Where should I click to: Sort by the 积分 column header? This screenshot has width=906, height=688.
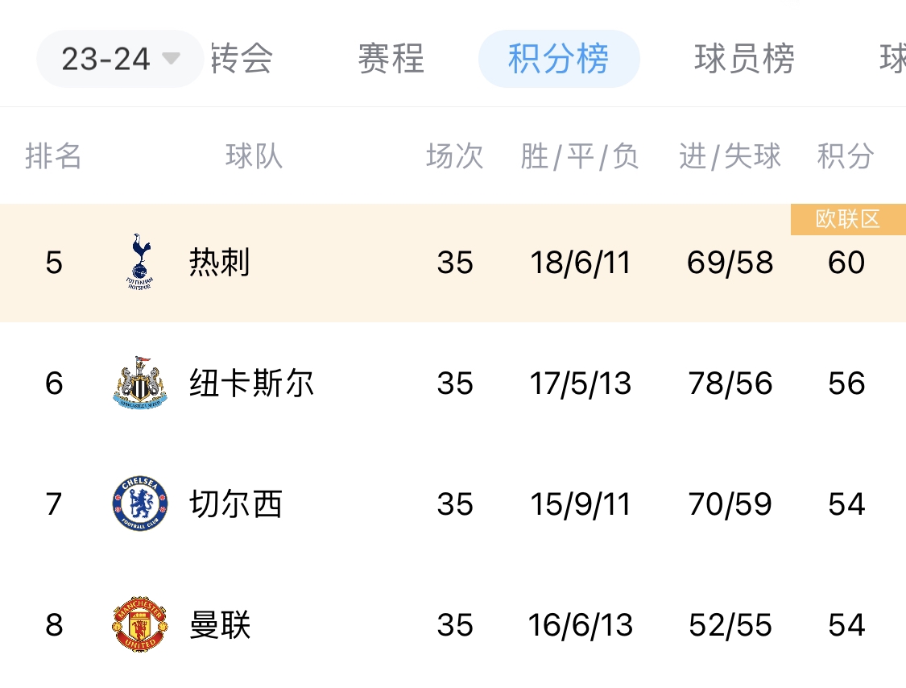click(x=845, y=155)
